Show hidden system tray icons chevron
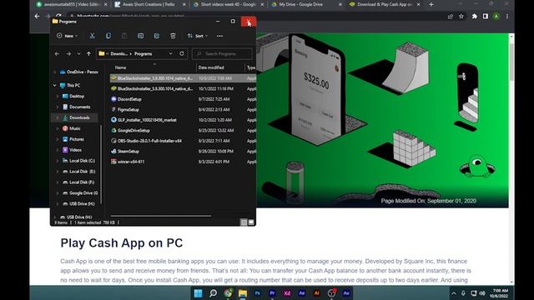 coord(454,293)
